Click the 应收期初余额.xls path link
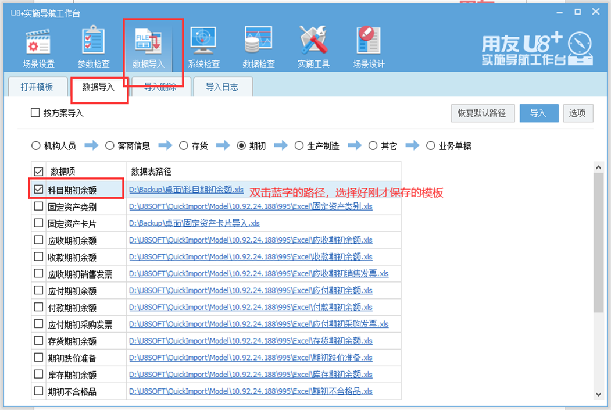This screenshot has height=410, width=611. coord(251,240)
